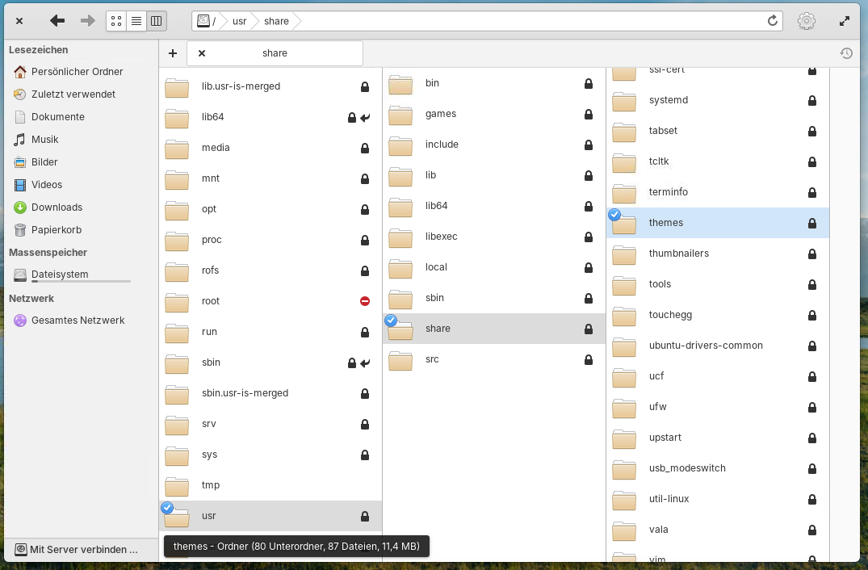Select the share tab

click(275, 53)
